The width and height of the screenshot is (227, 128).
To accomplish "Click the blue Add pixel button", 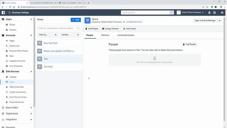I will [76, 20].
